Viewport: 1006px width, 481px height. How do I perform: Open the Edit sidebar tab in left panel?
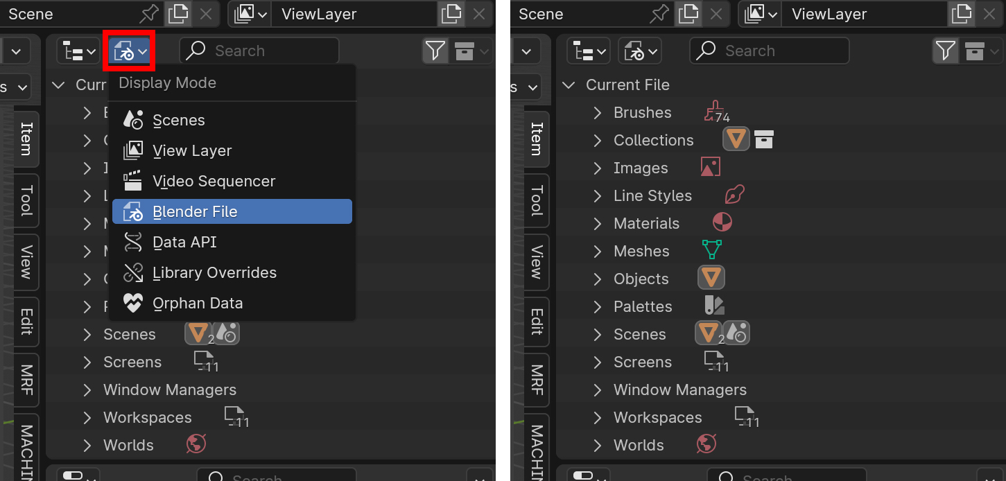[x=26, y=322]
